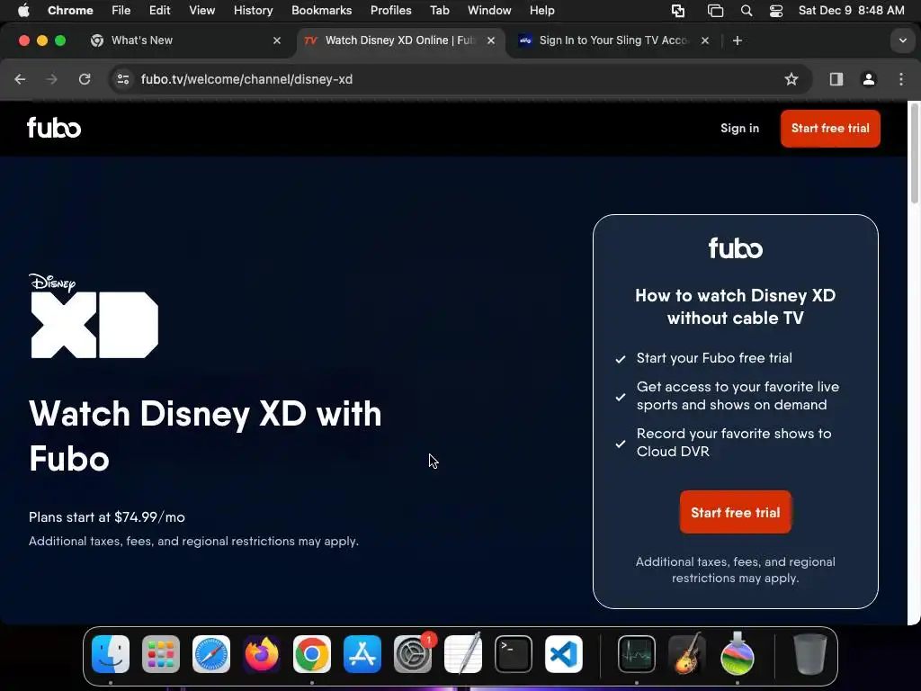The height and width of the screenshot is (691, 921).
Task: Click the 'Watch Disney XD with Fubo' heading
Action: pos(205,436)
